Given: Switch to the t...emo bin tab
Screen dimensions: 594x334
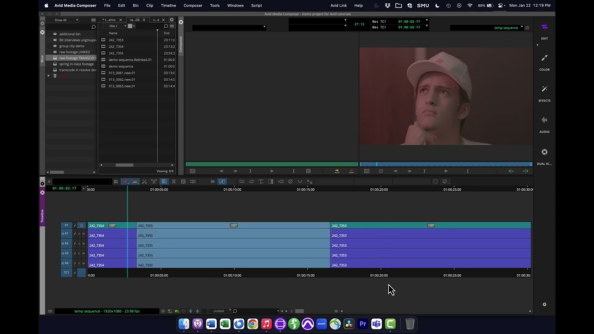Looking at the screenshot, I should [x=110, y=20].
